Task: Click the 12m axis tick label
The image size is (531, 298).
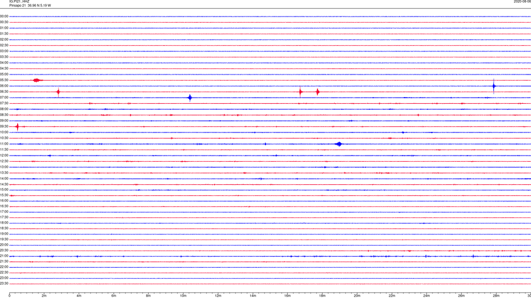Action: click(218, 296)
